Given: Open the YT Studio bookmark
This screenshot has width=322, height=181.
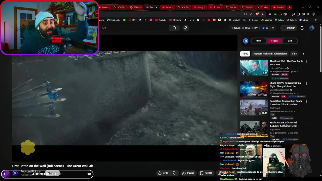Looking at the screenshot, I should 175,20.
